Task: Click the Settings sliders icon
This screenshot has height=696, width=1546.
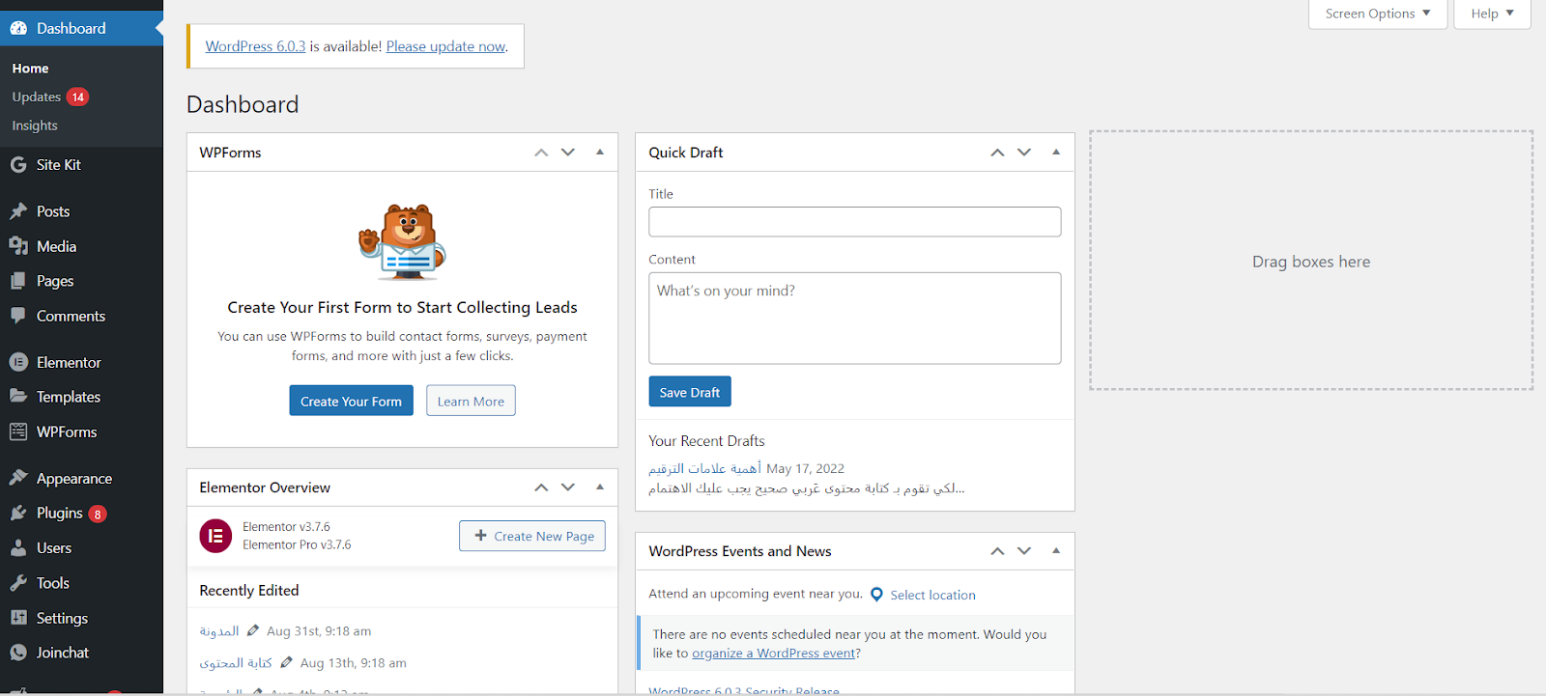Action: coord(18,618)
